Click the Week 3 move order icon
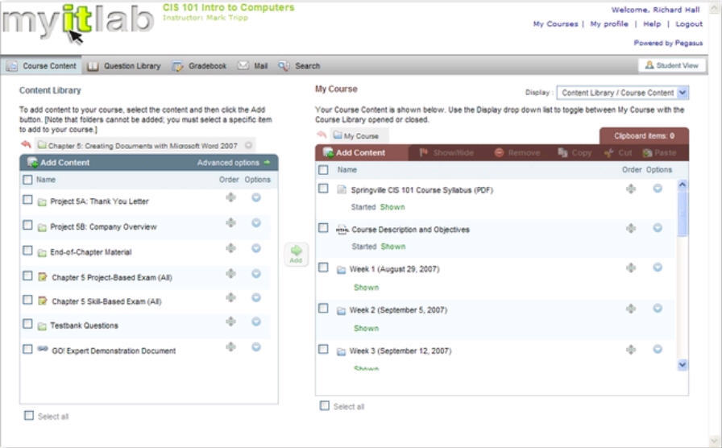This screenshot has width=722, height=448. tap(631, 350)
